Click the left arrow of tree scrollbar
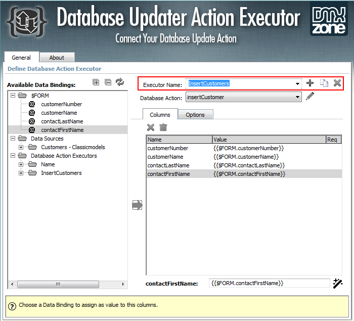354x321 pixels. tap(12, 284)
